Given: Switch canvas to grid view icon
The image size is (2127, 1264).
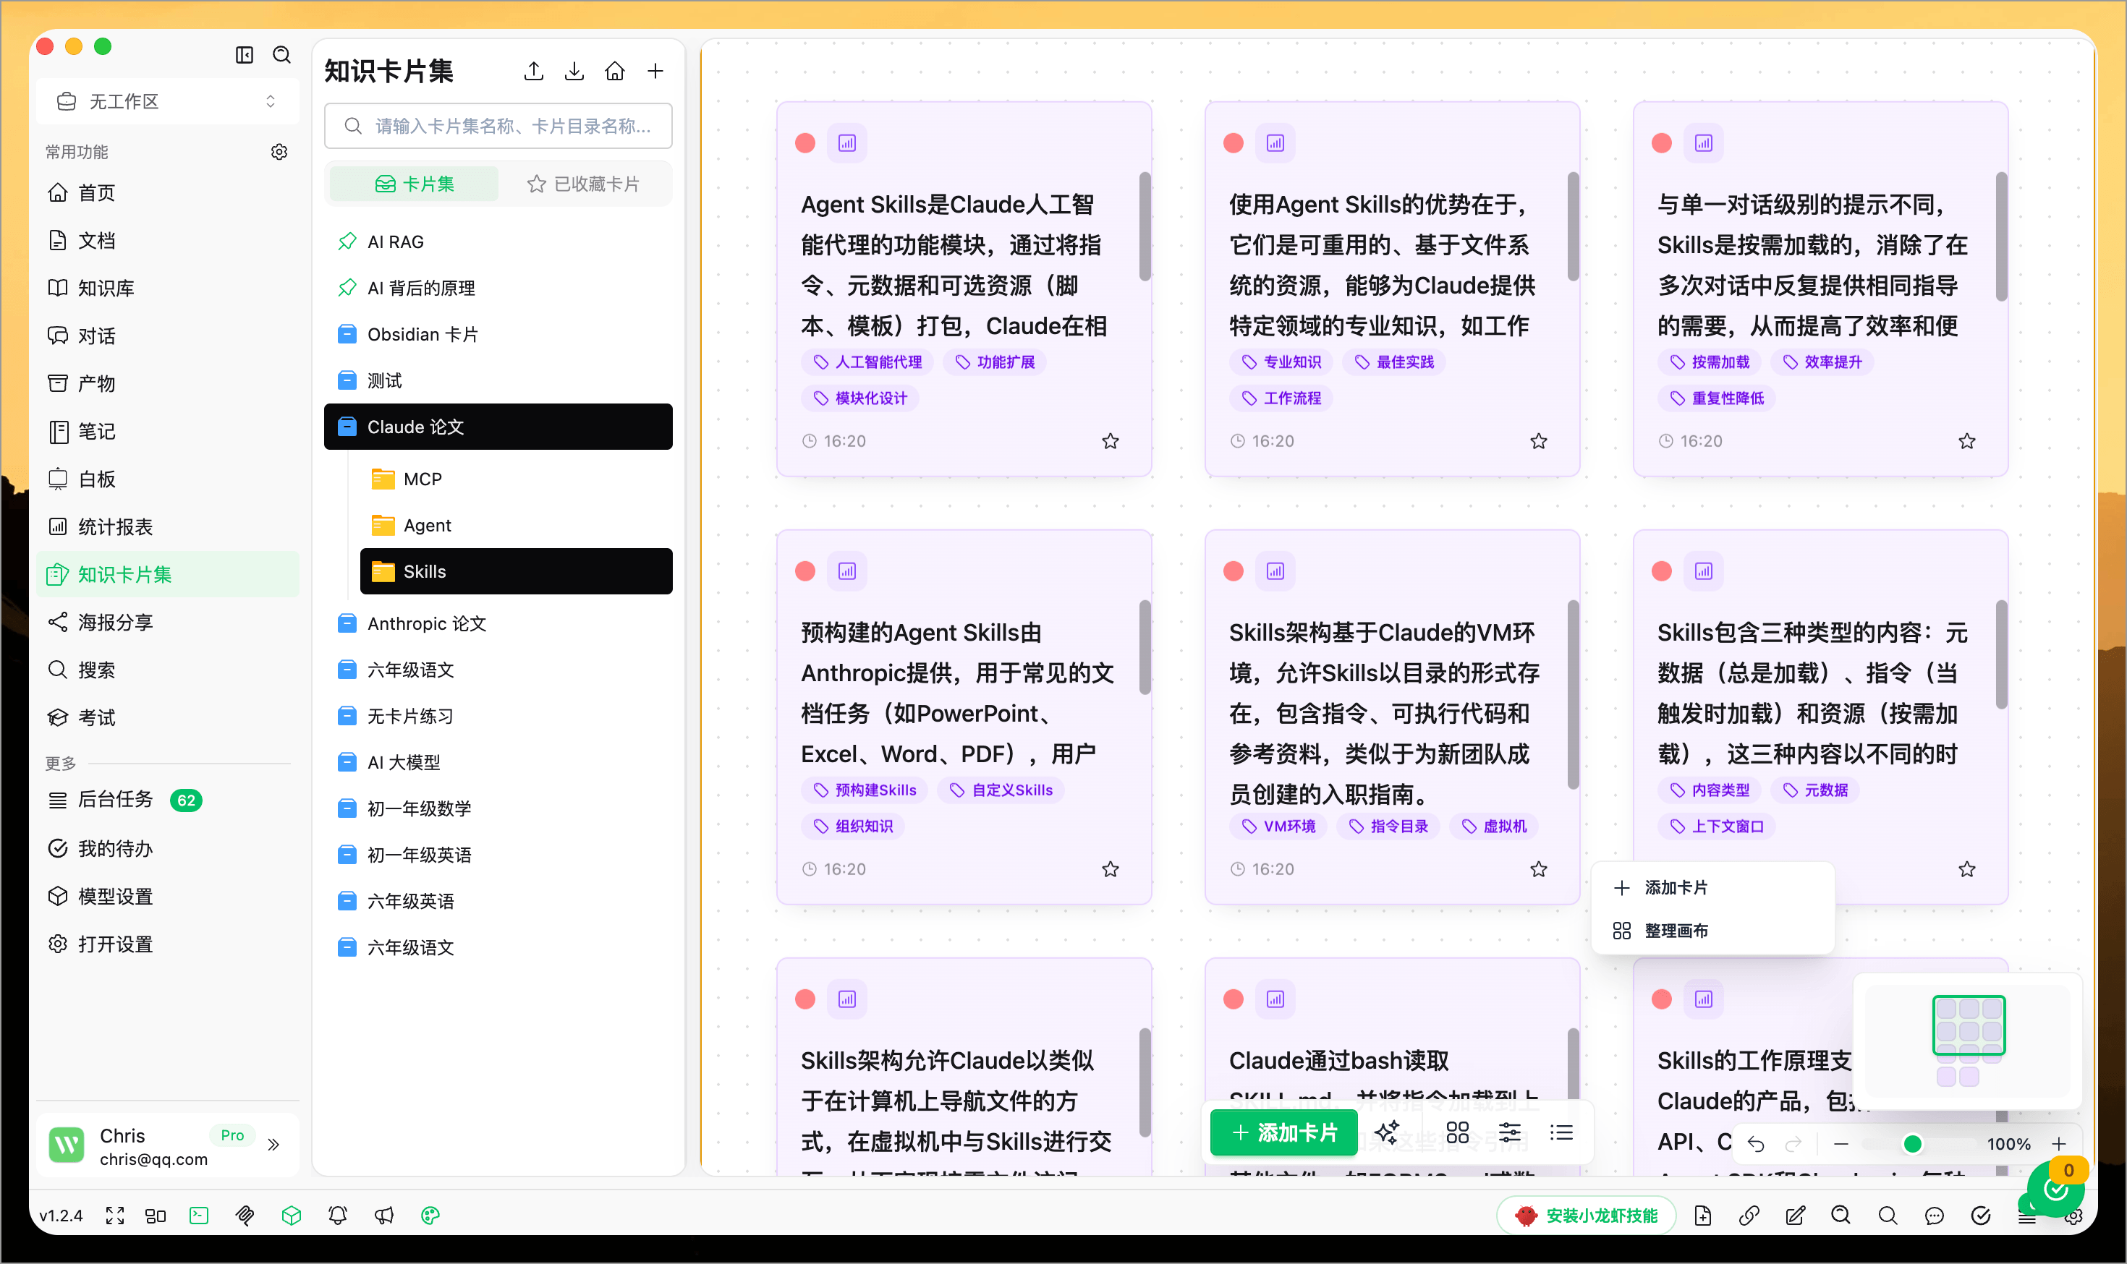Looking at the screenshot, I should (x=1458, y=1132).
